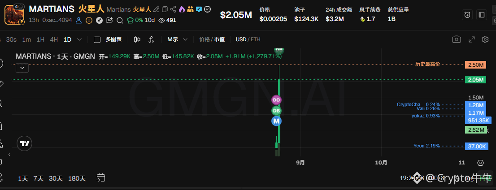This screenshot has width=496, height=190.
Task: Open the AI chat sparkle icon
Action: pos(109,20)
